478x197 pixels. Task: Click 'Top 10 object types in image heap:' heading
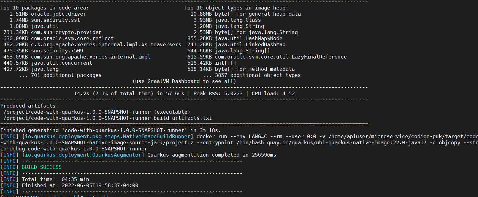click(236, 8)
